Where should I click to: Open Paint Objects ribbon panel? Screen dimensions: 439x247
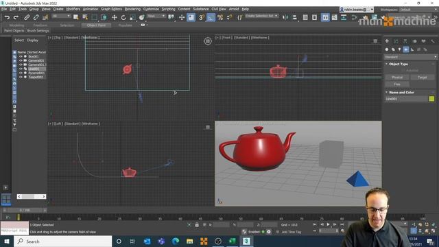(x=14, y=30)
